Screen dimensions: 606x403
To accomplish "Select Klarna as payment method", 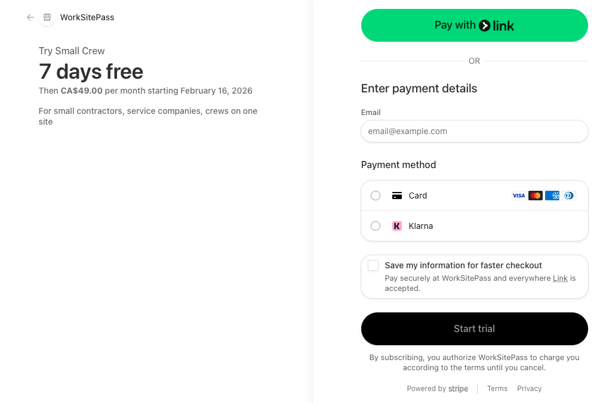I will (x=376, y=226).
